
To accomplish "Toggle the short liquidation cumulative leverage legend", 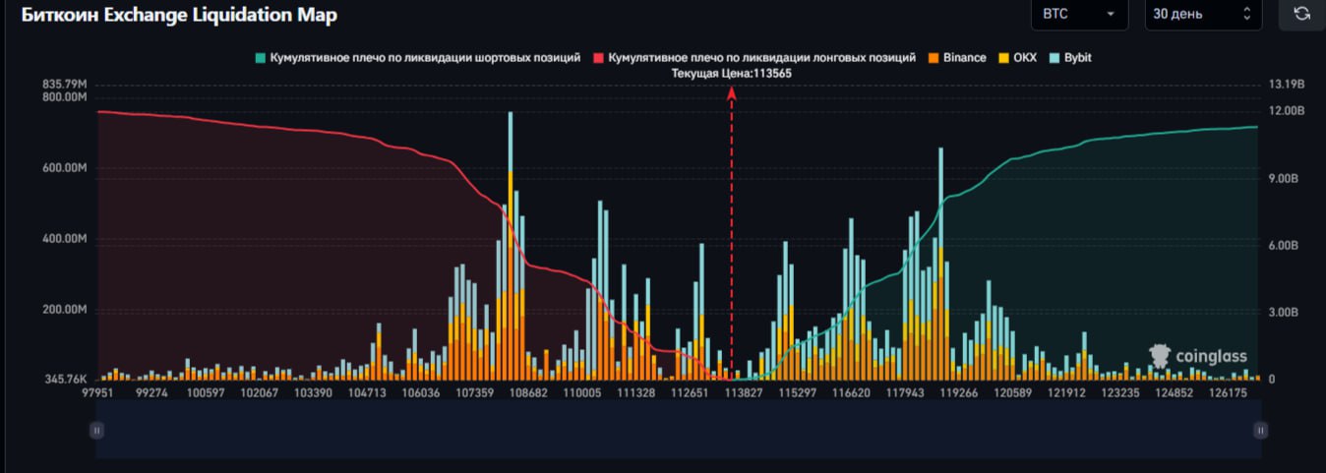I will [417, 58].
